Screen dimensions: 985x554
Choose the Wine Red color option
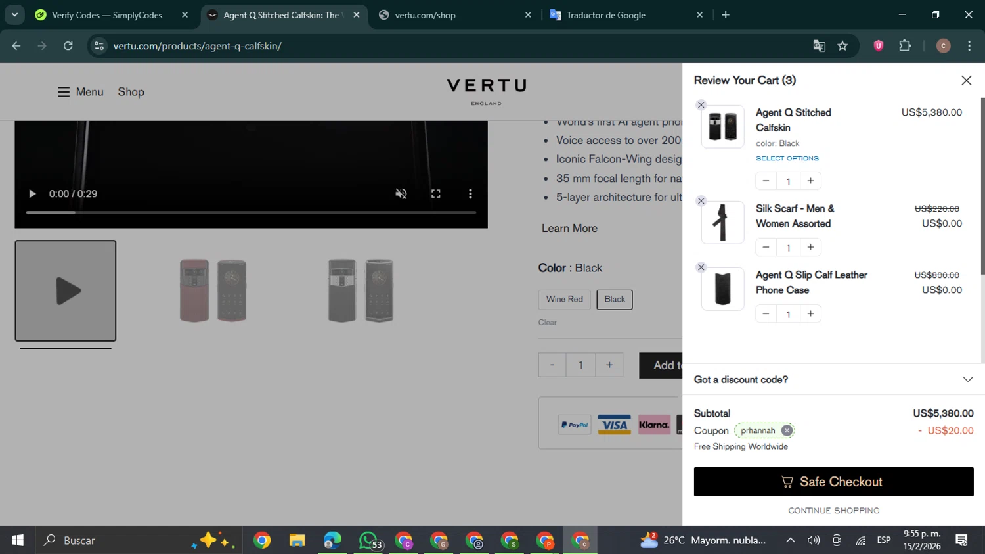565,299
